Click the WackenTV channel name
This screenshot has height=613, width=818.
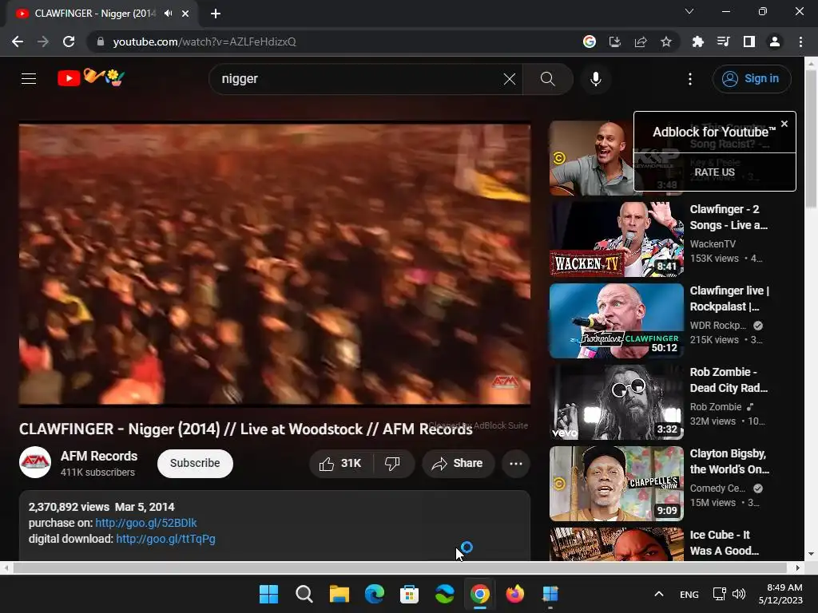coord(713,244)
